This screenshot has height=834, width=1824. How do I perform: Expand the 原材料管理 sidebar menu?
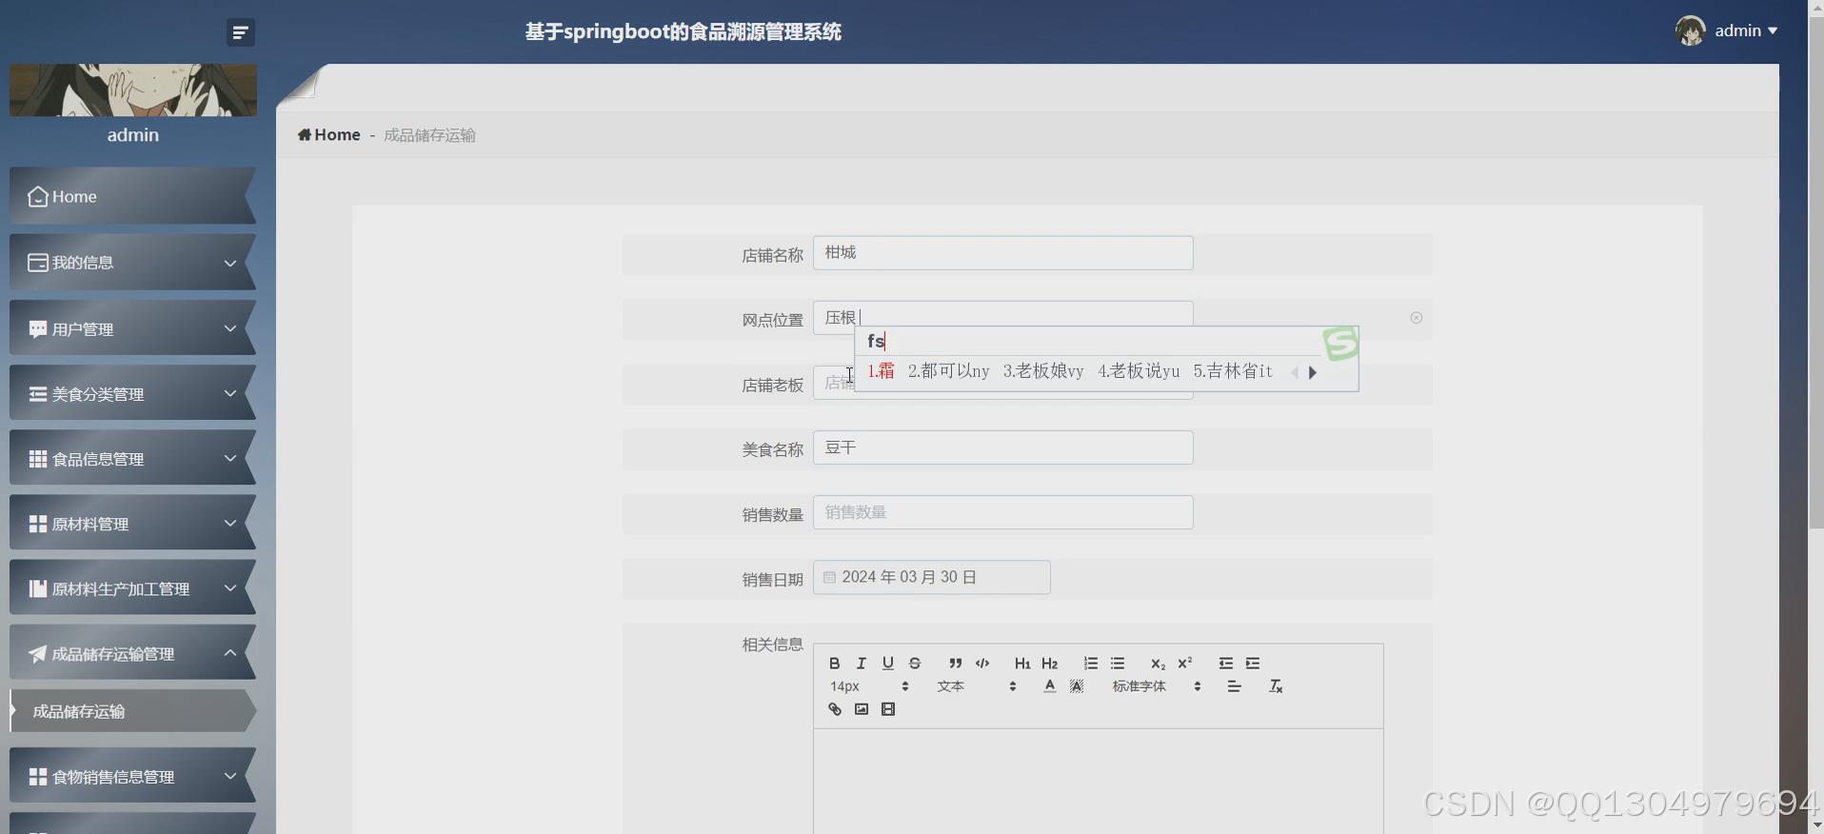click(x=132, y=523)
